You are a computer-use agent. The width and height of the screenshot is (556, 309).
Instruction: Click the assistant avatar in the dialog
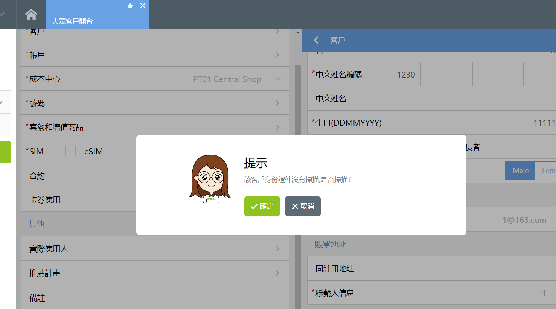[x=210, y=179]
